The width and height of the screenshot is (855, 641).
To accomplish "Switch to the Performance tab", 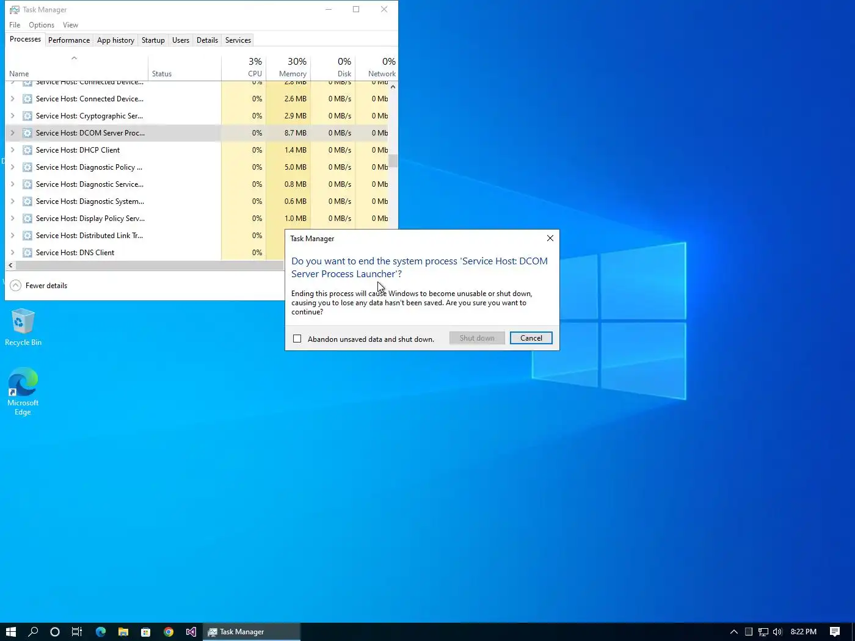I will click(x=69, y=40).
